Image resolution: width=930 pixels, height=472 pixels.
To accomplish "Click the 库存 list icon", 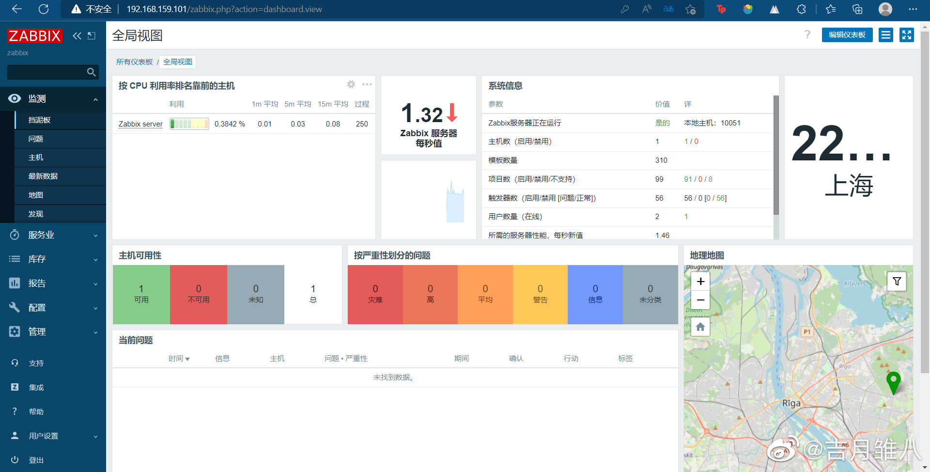I will click(15, 259).
